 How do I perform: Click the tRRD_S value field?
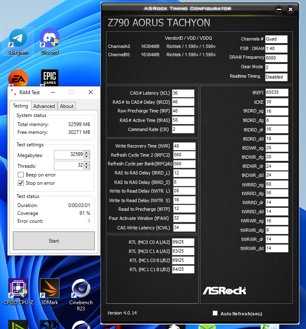[x=184, y=182]
